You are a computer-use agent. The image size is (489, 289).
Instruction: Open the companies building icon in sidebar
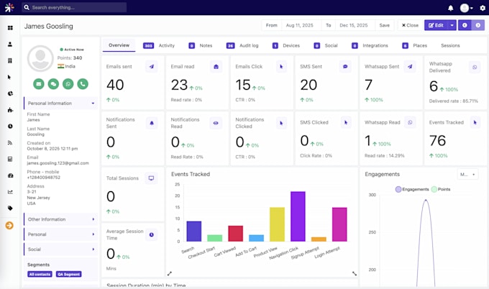10,60
